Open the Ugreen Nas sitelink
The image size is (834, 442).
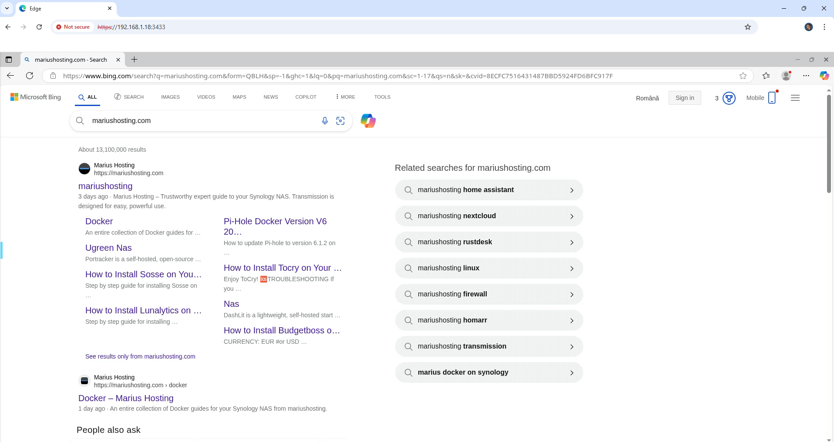108,248
